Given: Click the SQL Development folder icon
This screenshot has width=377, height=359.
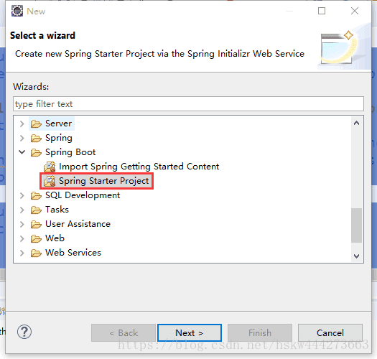Looking at the screenshot, I should pyautogui.click(x=36, y=195).
